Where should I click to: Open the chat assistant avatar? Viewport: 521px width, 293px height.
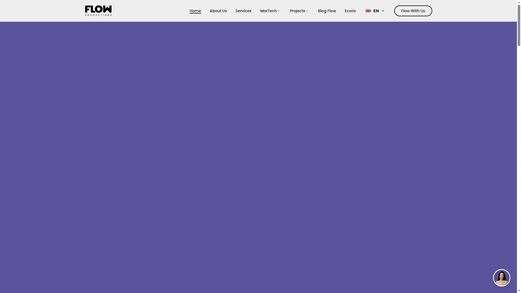501,278
